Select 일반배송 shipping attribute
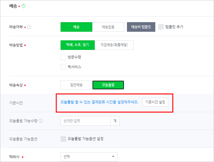214x162 pixels. pyautogui.click(x=77, y=85)
